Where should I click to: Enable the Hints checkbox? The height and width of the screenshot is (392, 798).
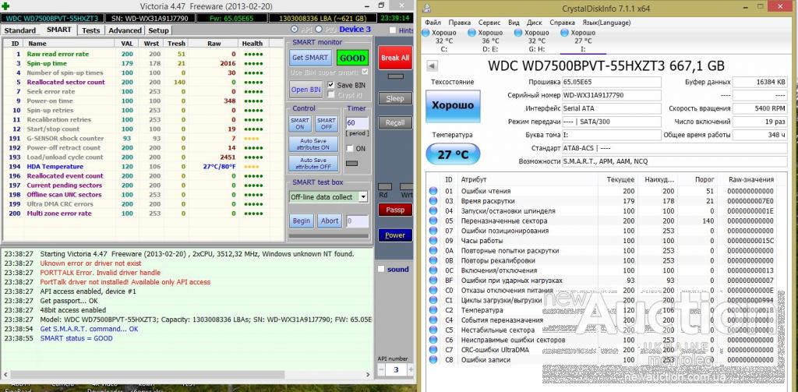click(x=393, y=30)
